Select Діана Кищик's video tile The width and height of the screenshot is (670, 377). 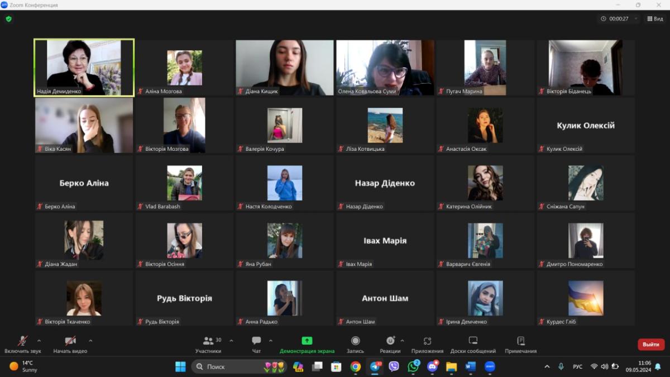coord(284,67)
